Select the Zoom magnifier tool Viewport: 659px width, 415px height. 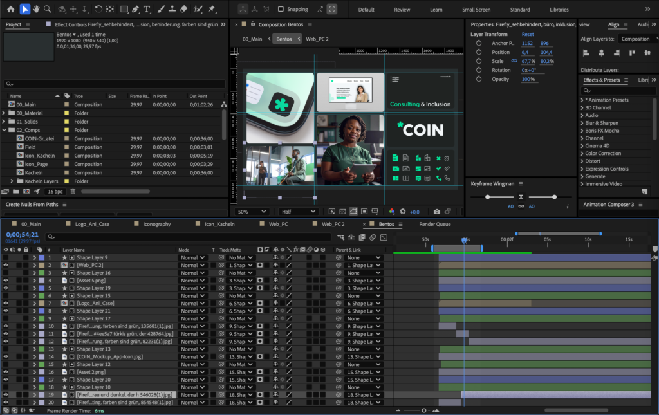click(48, 9)
